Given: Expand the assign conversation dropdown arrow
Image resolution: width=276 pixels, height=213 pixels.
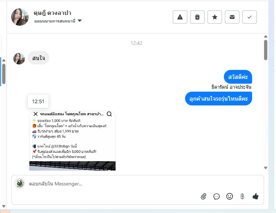Looking at the screenshot, I should (80, 21).
